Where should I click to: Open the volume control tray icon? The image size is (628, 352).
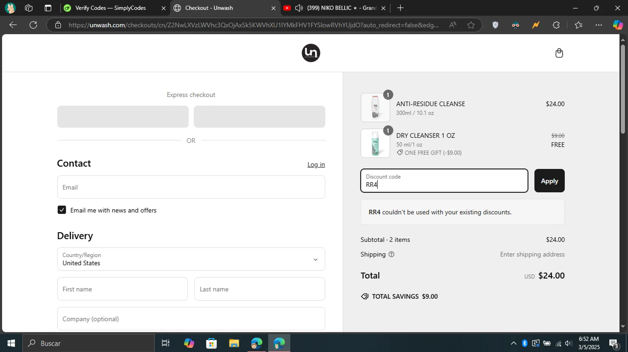[568, 343]
